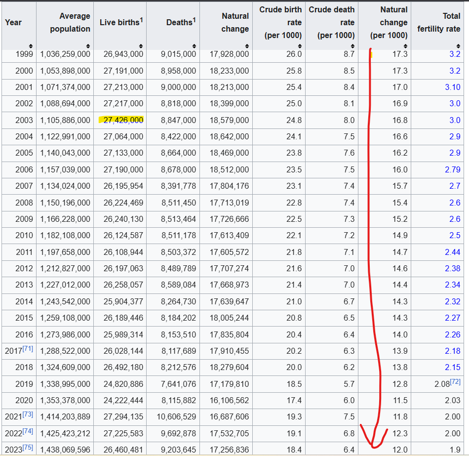Toggle sorting on the Deaths column

point(194,46)
